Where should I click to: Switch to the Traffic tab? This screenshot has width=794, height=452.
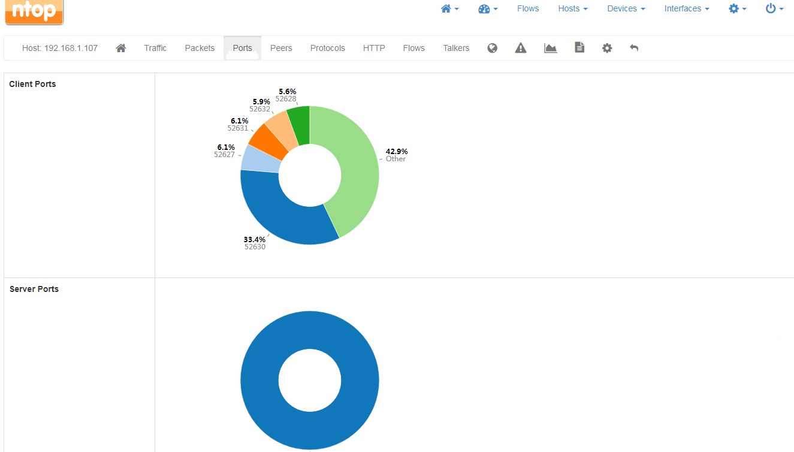pos(155,48)
